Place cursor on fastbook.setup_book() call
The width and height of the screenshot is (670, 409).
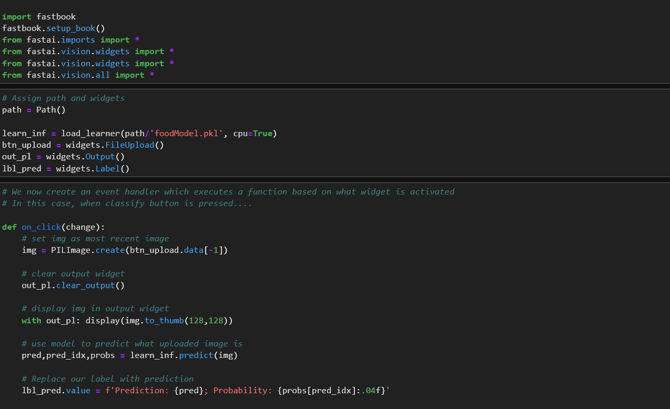54,28
